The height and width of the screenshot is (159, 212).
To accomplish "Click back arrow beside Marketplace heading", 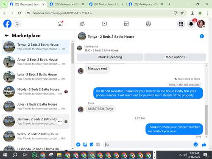I will 7,35.
